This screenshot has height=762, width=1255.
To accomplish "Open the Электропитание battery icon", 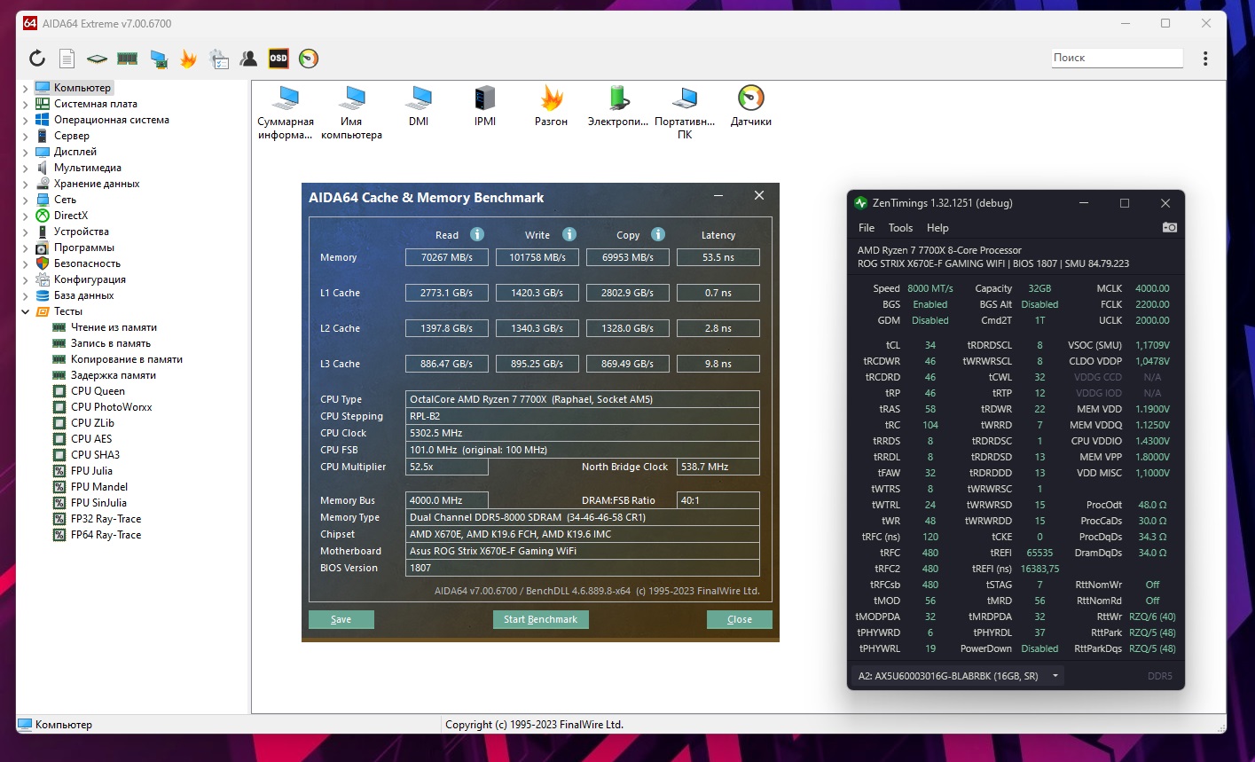I will click(x=618, y=106).
